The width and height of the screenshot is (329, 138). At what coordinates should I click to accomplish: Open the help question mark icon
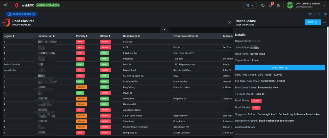(263, 5)
